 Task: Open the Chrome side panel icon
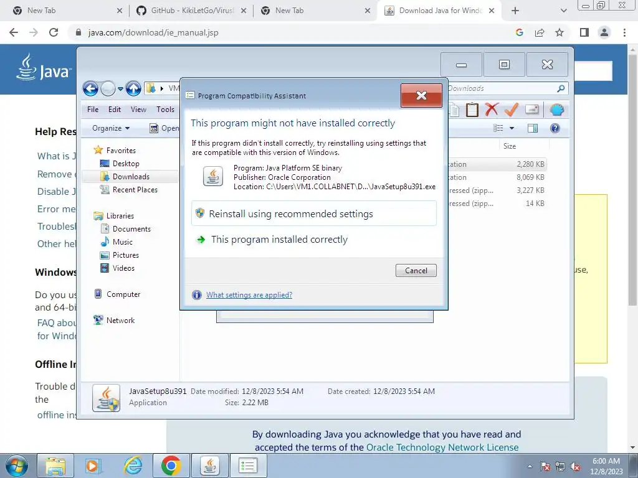point(584,32)
